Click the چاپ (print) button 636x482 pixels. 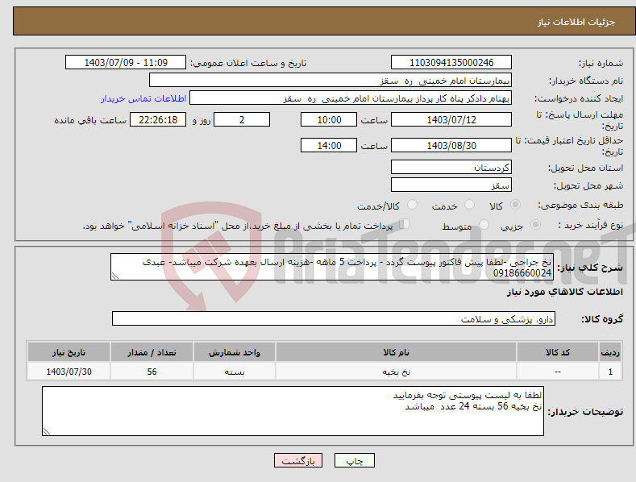354,460
